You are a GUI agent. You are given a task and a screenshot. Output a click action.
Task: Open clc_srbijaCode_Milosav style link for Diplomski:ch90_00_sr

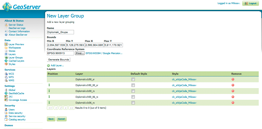pos(184,85)
